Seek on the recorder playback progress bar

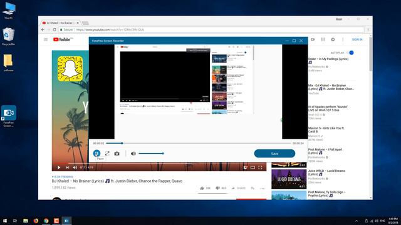coord(198,143)
